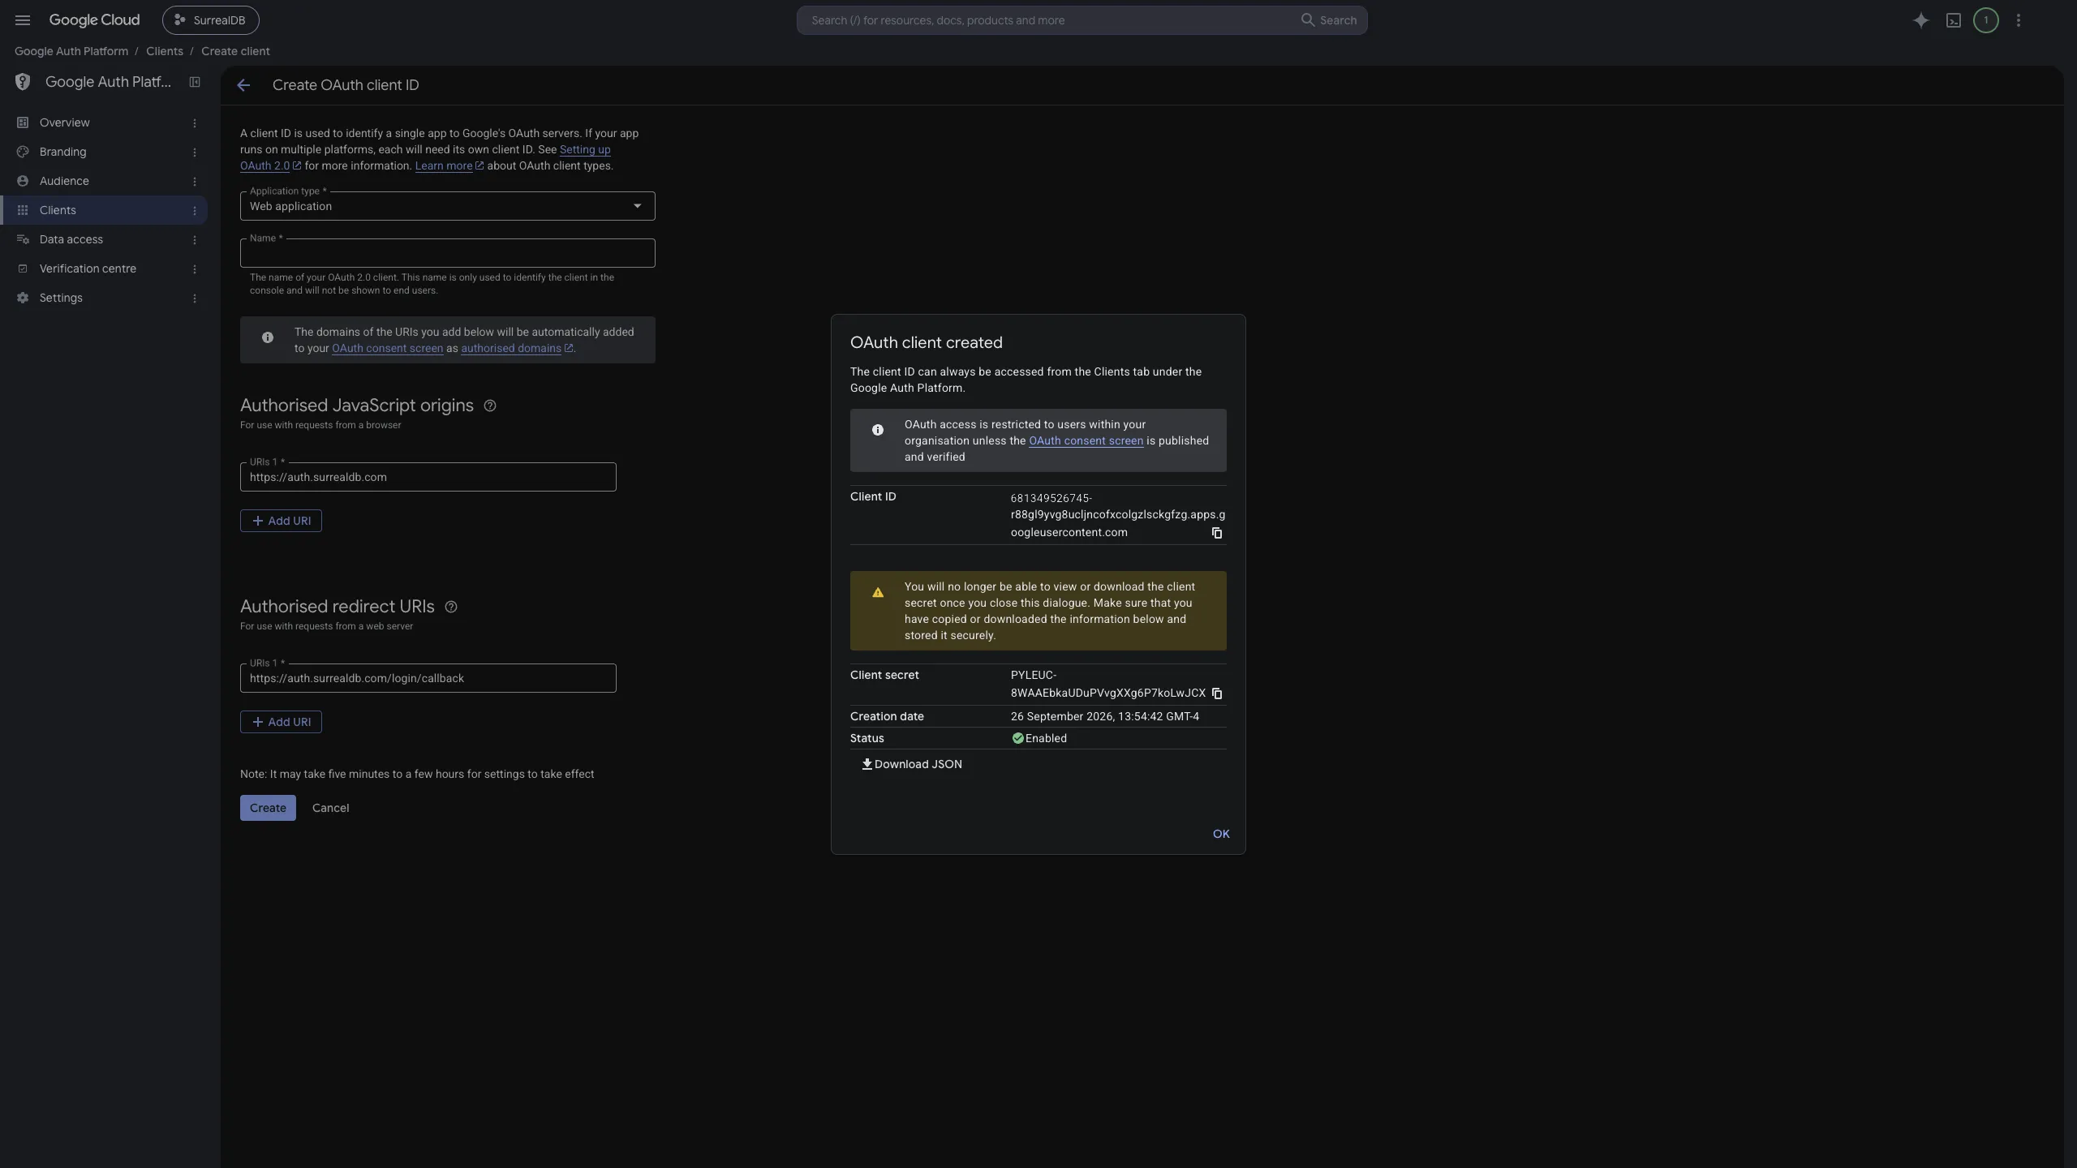Go back using the arrow icon
This screenshot has width=2077, height=1168.
[x=243, y=85]
